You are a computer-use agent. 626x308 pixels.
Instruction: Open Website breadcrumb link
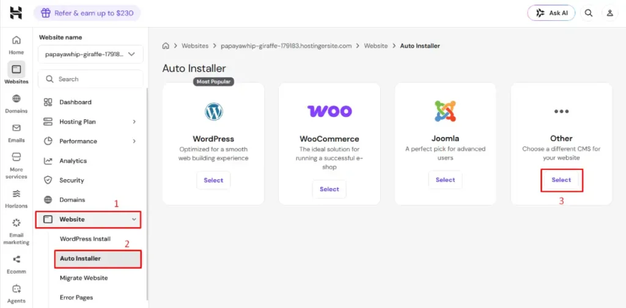tap(376, 46)
